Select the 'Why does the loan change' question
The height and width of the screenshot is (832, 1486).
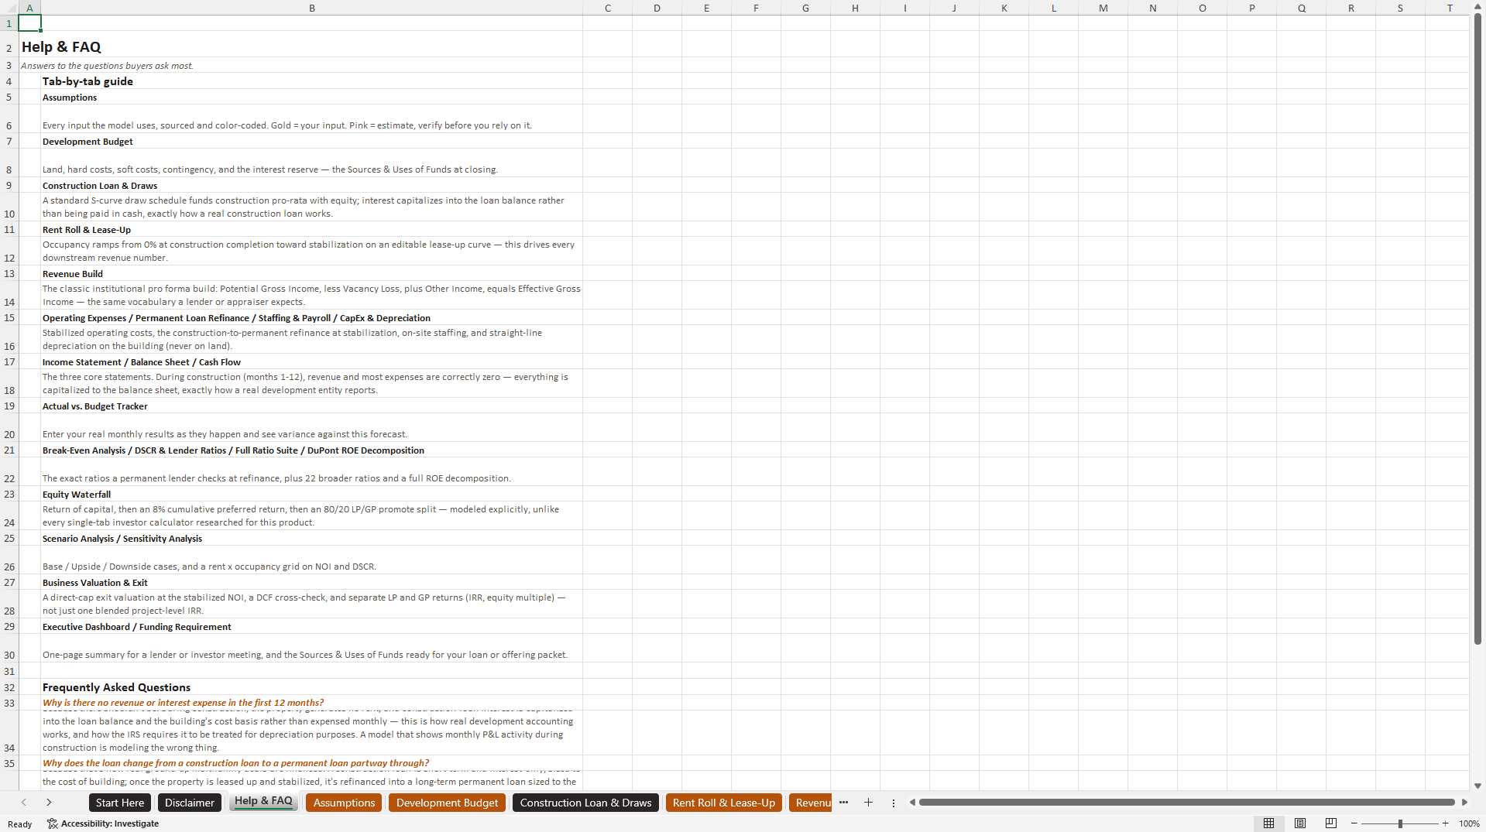(x=311, y=762)
